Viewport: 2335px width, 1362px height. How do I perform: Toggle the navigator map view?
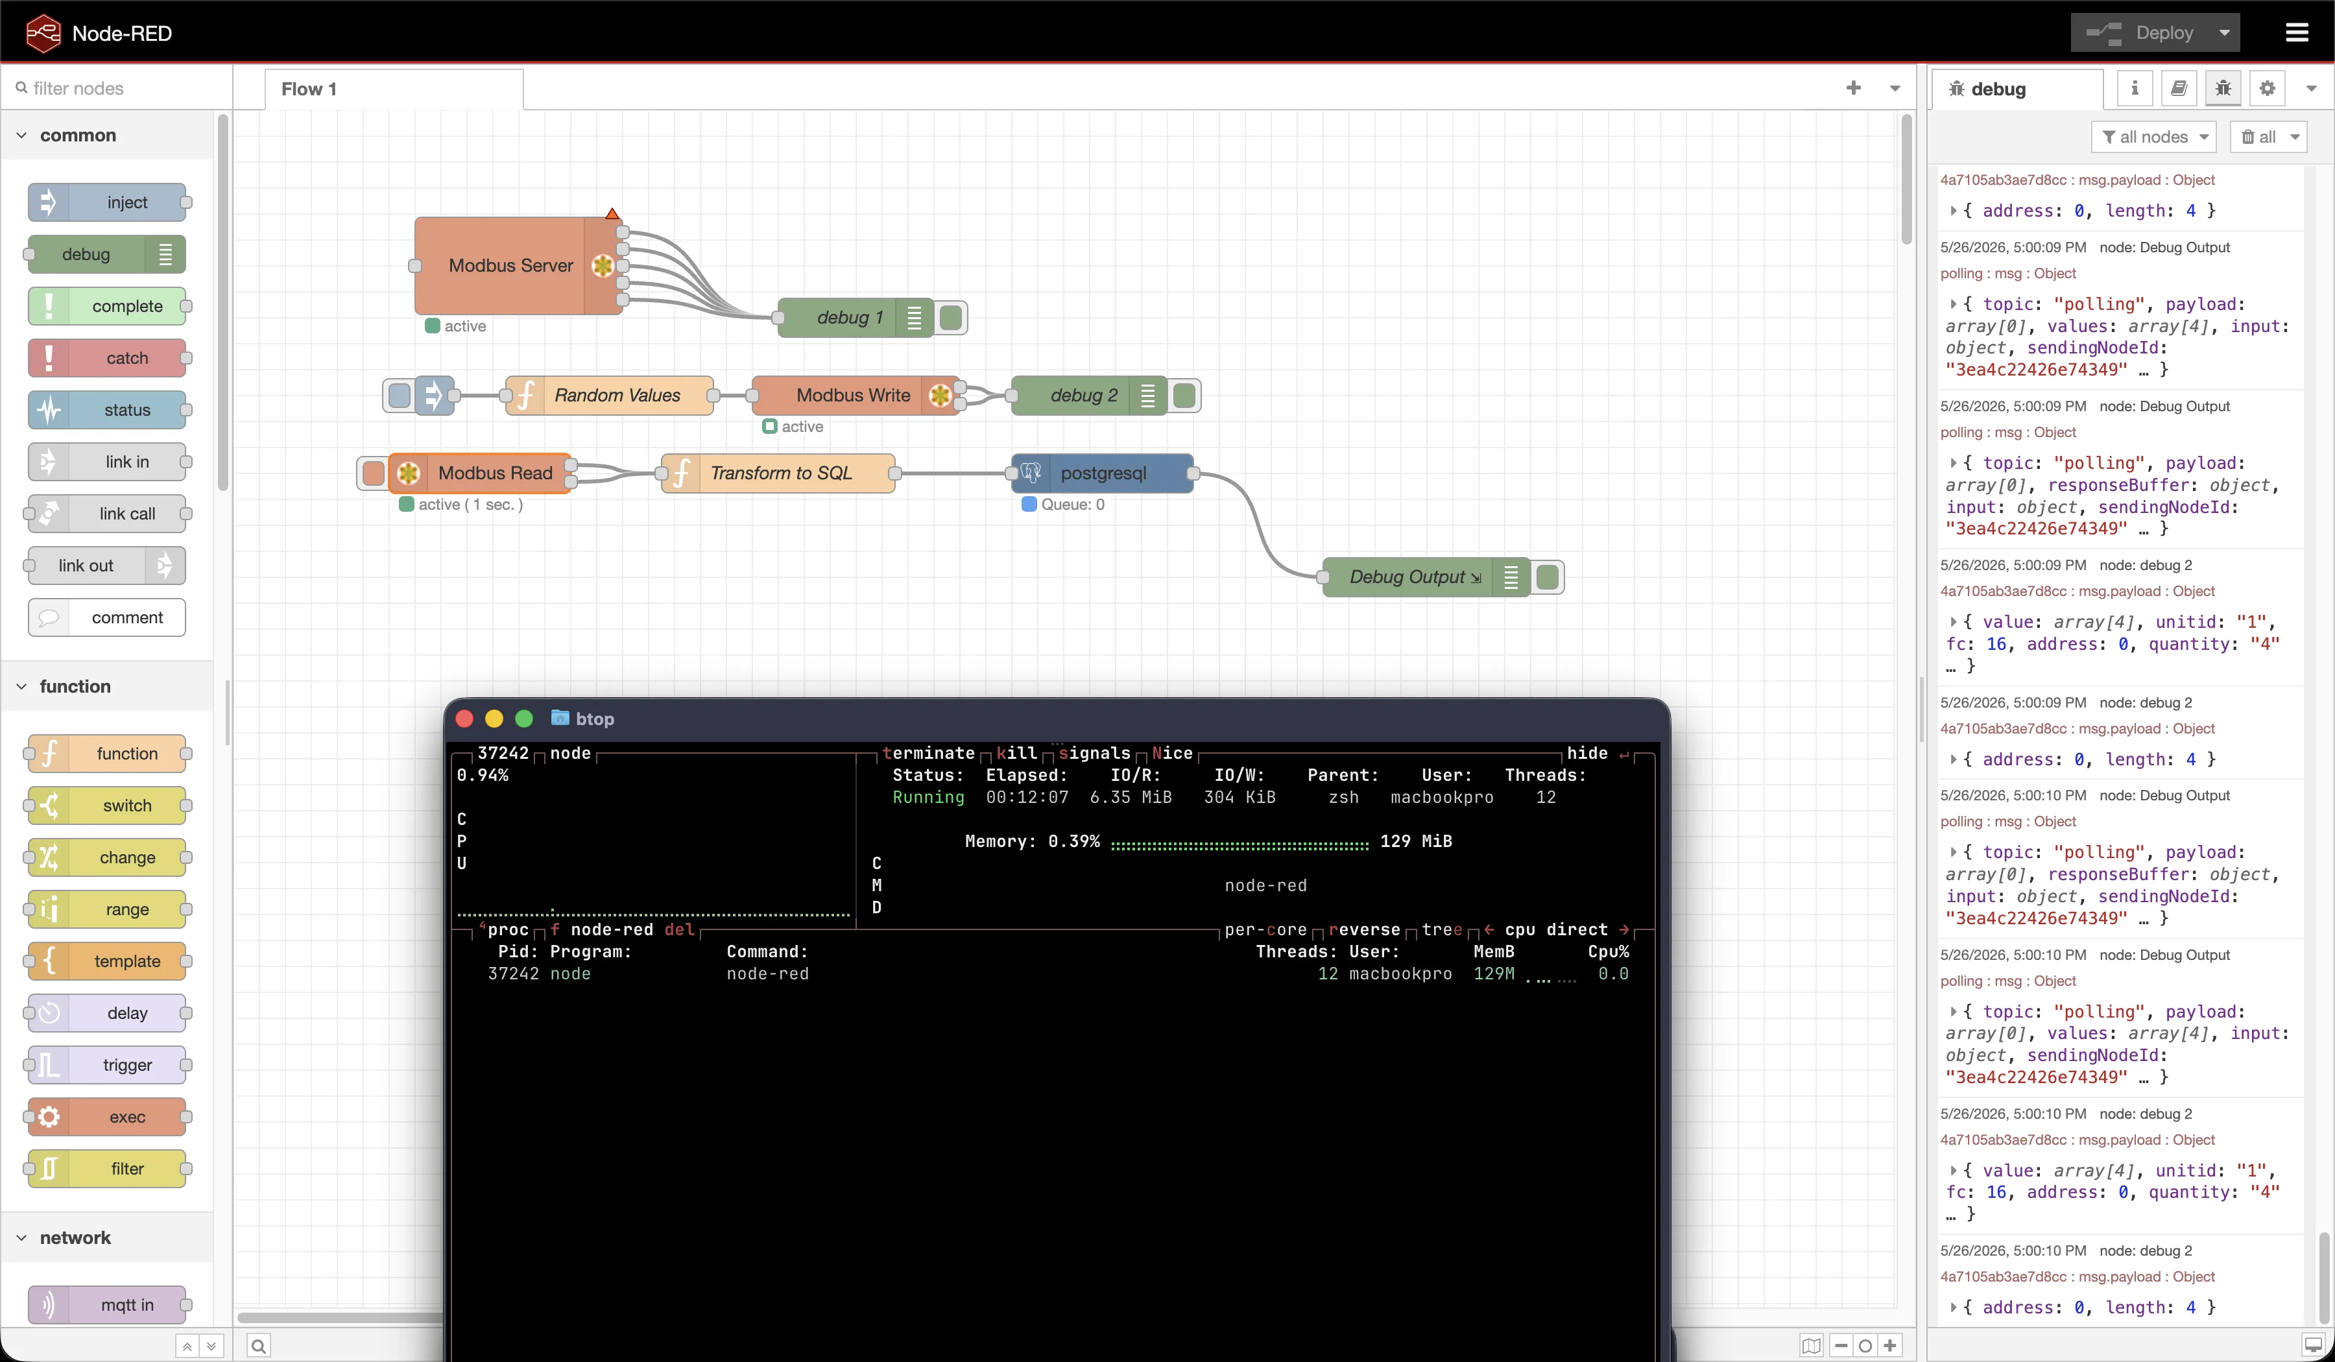click(x=1812, y=1345)
